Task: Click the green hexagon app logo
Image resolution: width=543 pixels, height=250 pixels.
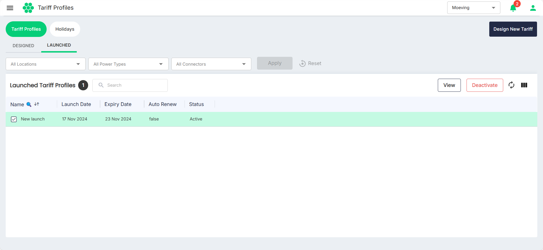Action: pyautogui.click(x=28, y=8)
